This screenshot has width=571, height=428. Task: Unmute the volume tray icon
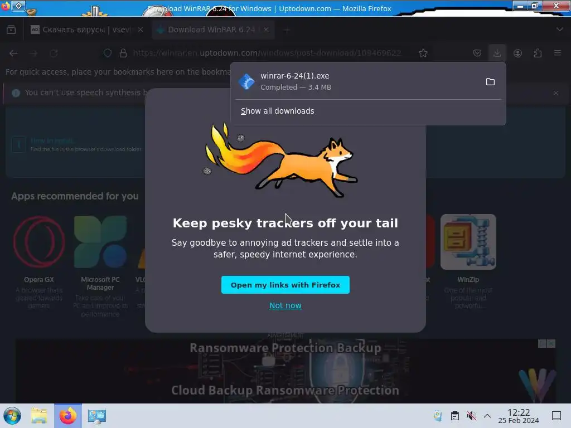472,416
